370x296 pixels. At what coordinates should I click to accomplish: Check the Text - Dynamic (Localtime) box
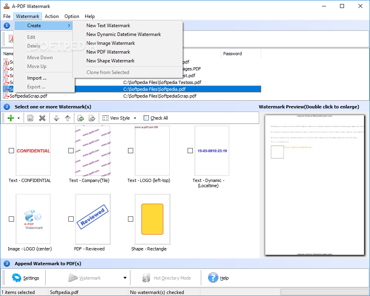point(190,150)
